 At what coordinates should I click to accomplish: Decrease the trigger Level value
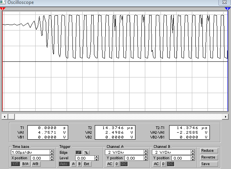96,160
